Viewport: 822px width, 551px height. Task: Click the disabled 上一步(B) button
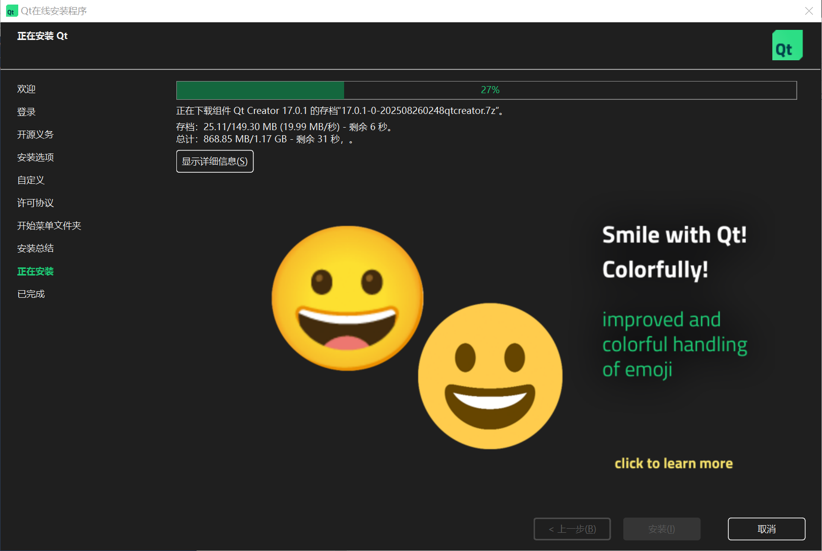(x=572, y=529)
